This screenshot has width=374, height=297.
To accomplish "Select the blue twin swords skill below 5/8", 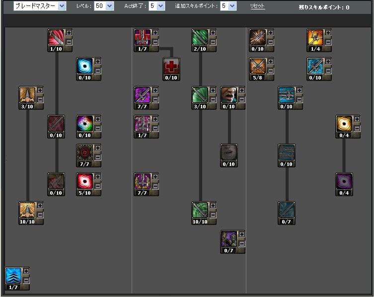I will point(287,95).
